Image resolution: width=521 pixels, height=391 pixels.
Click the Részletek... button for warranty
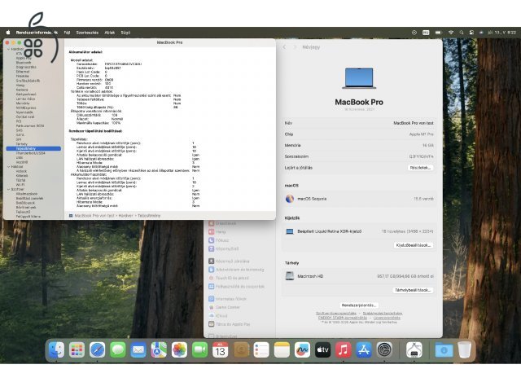(x=420, y=168)
